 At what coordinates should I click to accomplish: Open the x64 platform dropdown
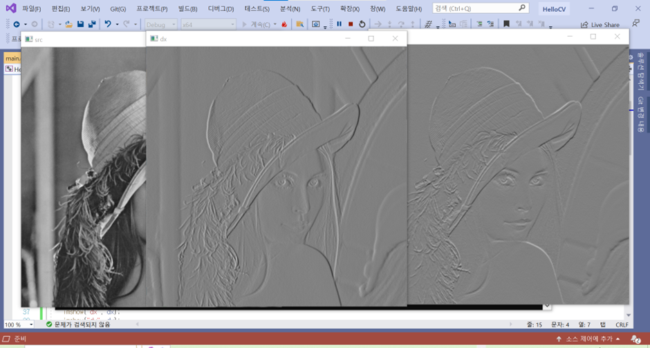click(208, 25)
